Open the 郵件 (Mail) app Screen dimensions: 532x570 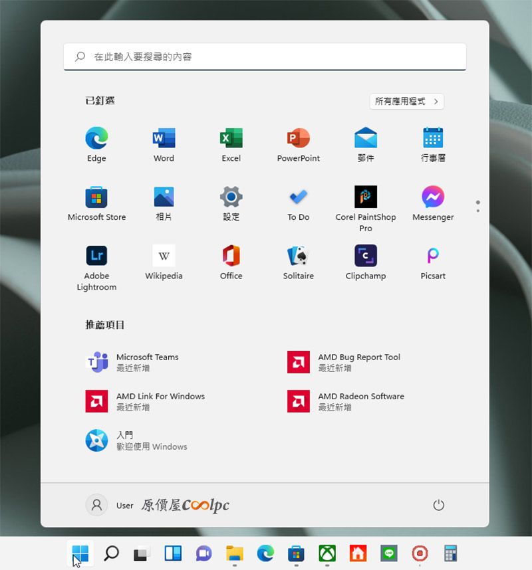pyautogui.click(x=366, y=144)
